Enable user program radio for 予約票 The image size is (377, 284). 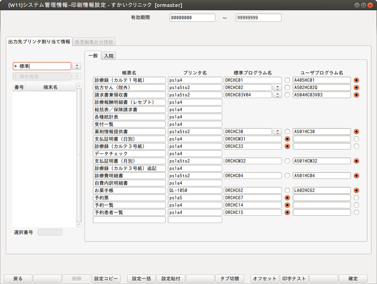click(356, 198)
